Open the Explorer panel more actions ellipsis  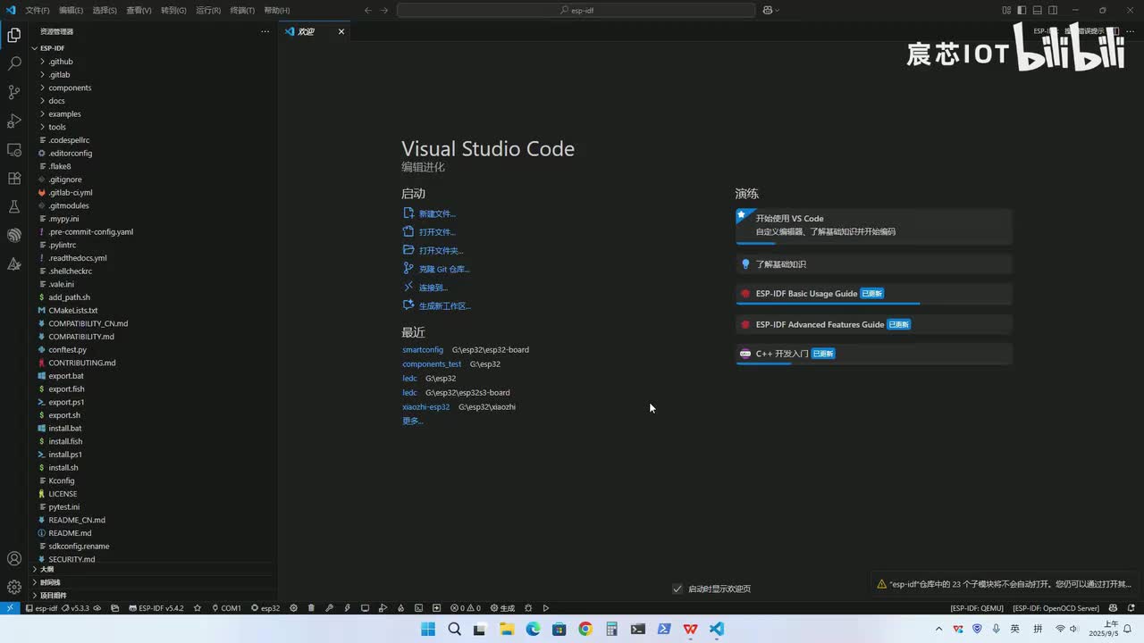pyautogui.click(x=265, y=31)
